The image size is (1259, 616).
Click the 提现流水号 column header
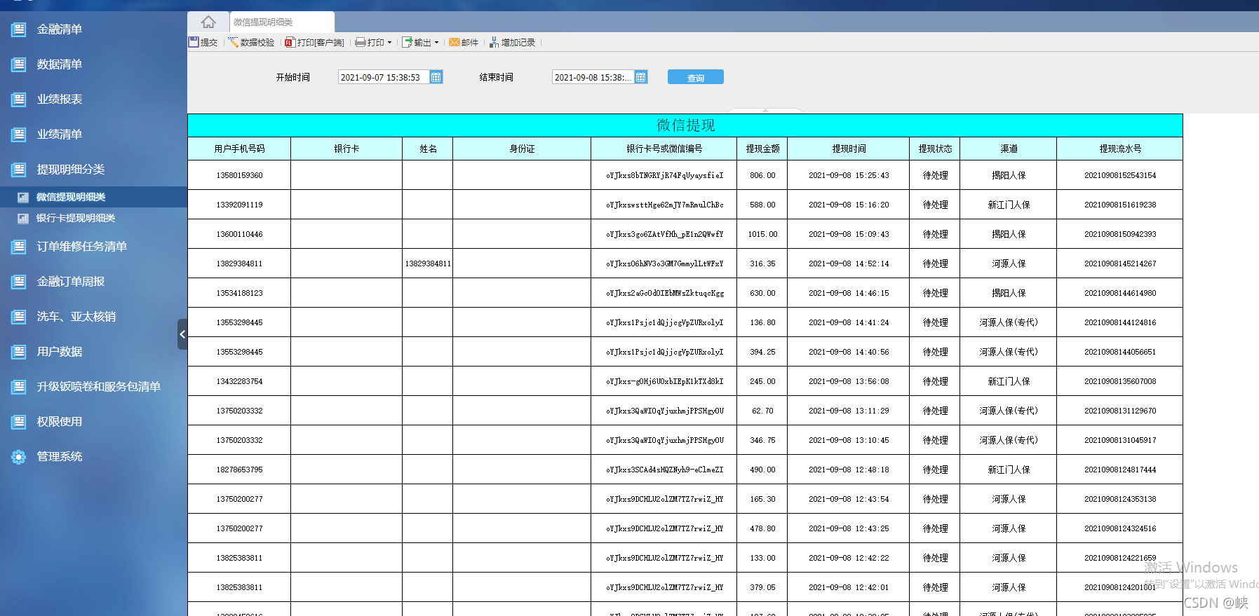pos(1120,149)
